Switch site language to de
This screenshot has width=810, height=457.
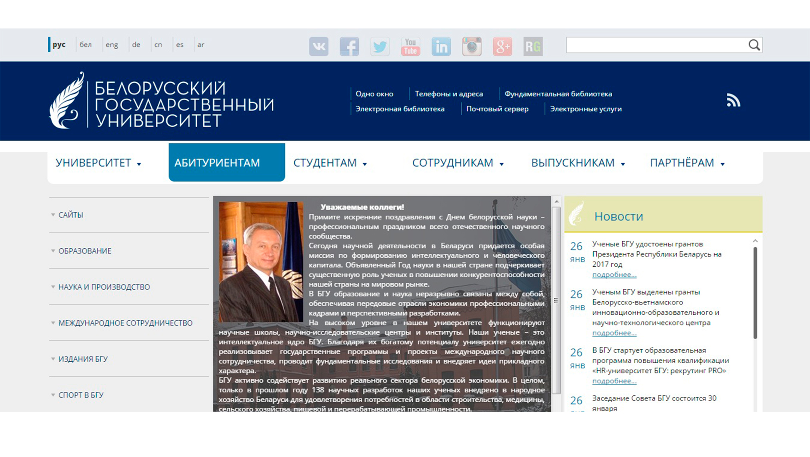[x=136, y=44]
